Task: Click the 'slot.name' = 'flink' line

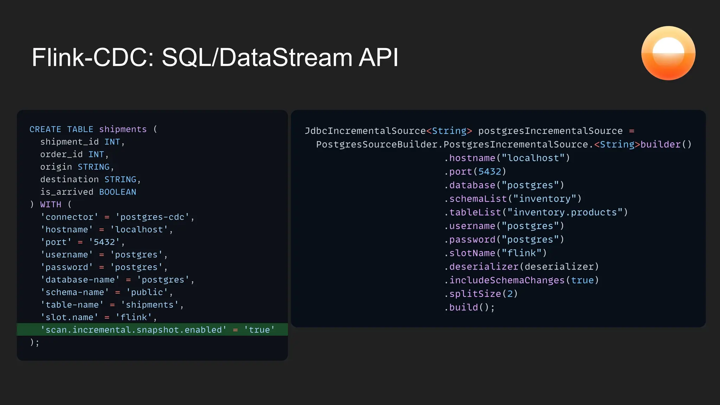Action: [x=99, y=317]
